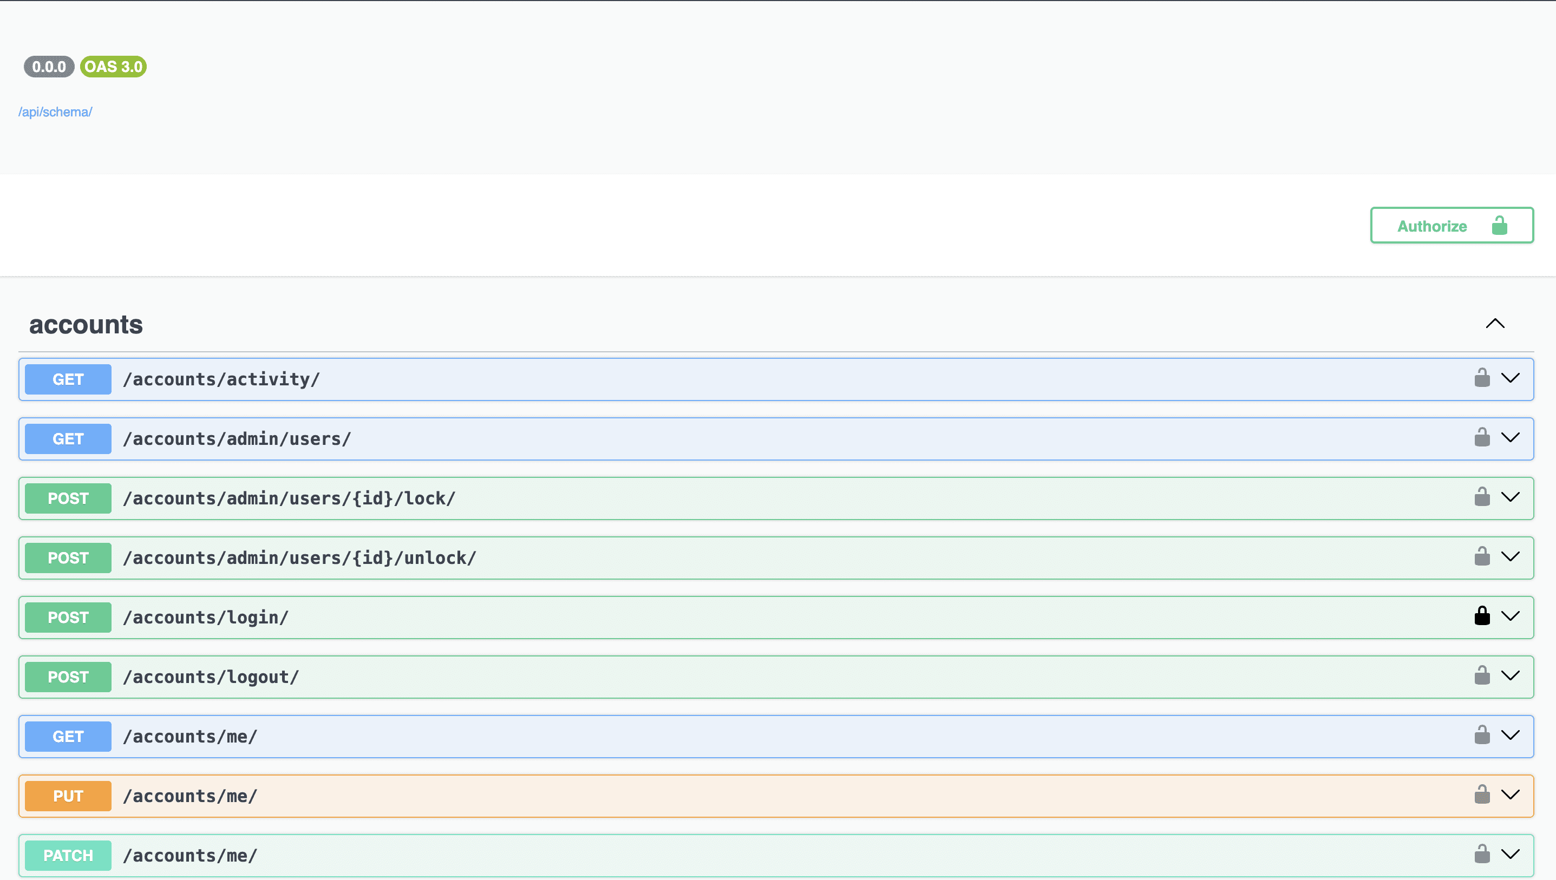Click lock icon on PATCH /accounts/me/
Image resolution: width=1556 pixels, height=880 pixels.
1482,855
